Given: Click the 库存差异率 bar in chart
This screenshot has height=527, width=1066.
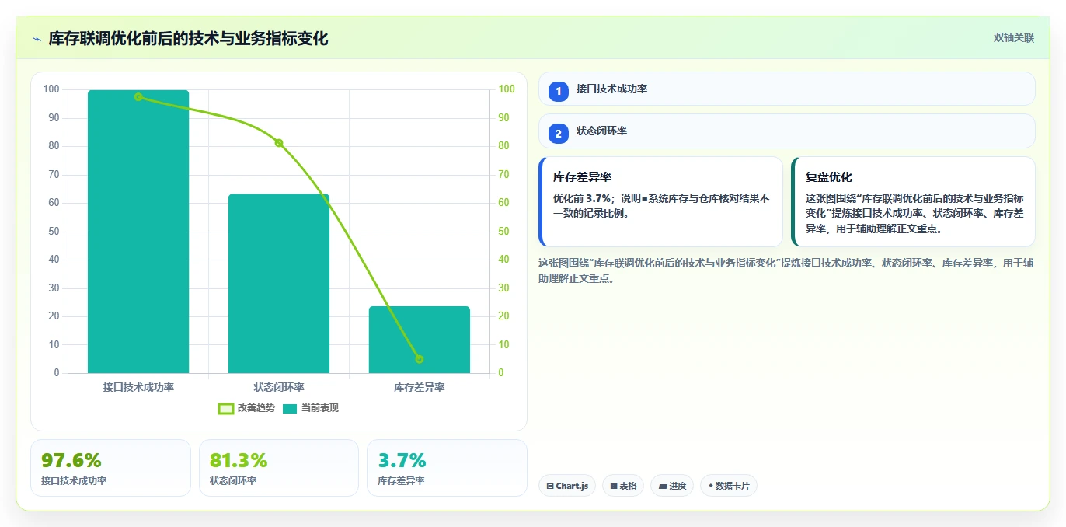Looking at the screenshot, I should pyautogui.click(x=420, y=340).
